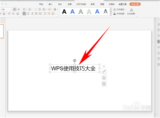The image size is (160, 118).
Task: Open the font size dropdown arrow
Action: tap(11, 10)
